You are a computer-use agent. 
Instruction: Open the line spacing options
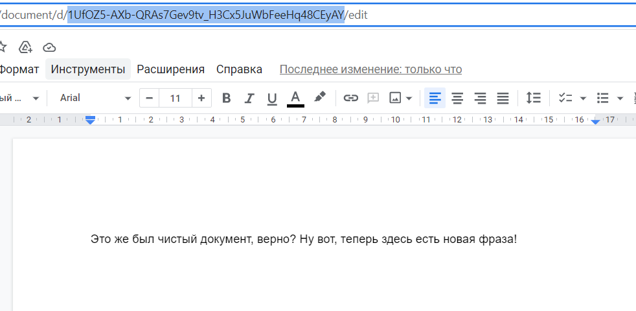(534, 98)
